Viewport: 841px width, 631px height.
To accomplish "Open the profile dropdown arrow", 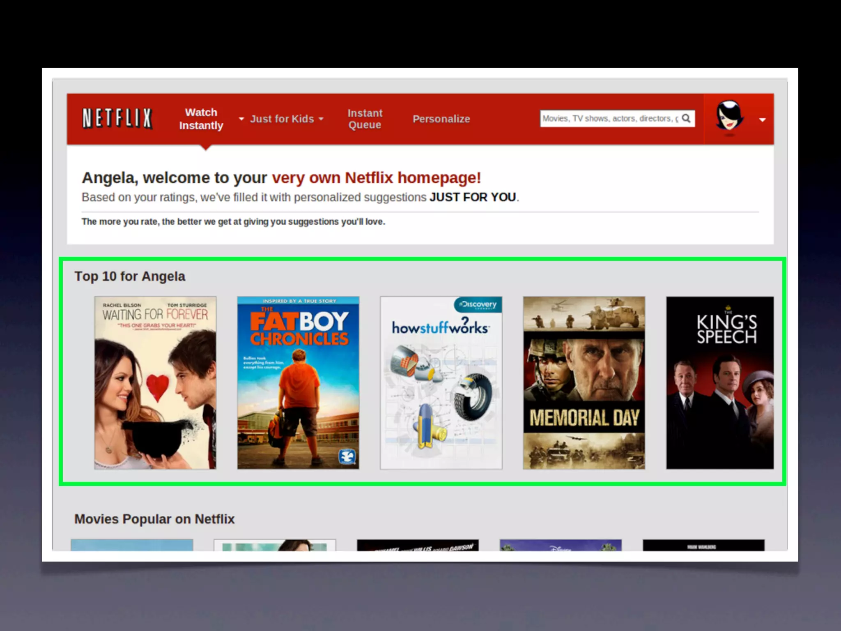I will pyautogui.click(x=763, y=120).
